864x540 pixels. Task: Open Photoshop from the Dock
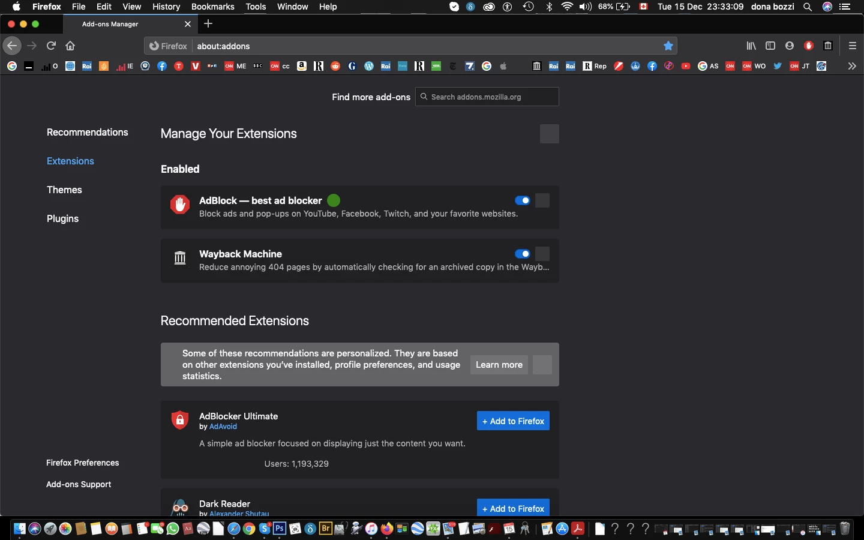coord(280,529)
